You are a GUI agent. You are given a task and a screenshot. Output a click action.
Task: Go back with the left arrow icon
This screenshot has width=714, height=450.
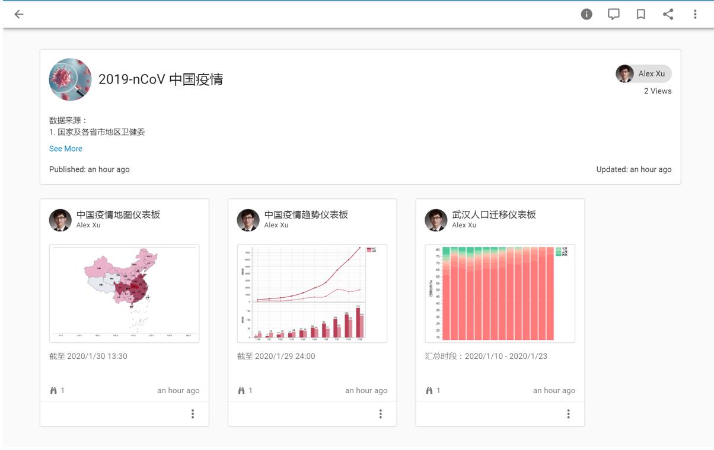(x=19, y=14)
